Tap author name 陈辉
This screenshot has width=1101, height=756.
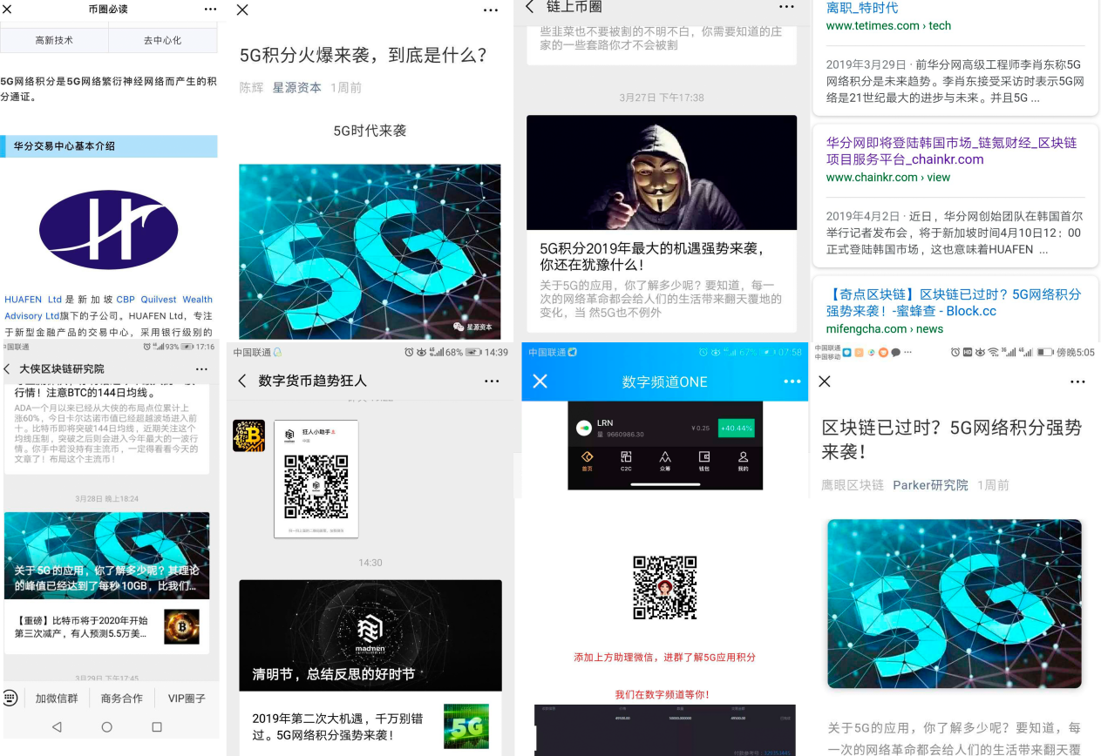[x=251, y=87]
